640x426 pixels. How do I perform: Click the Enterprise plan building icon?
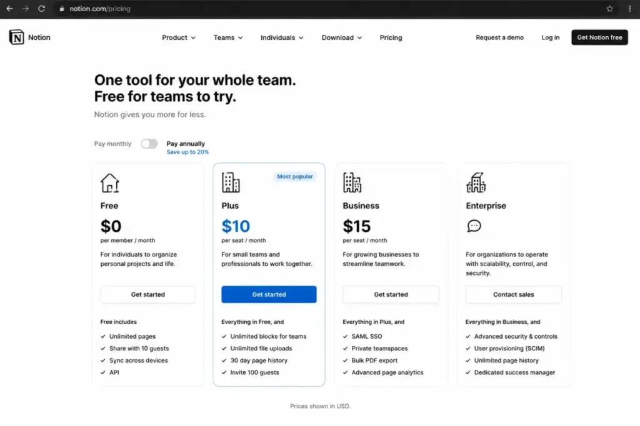[476, 182]
